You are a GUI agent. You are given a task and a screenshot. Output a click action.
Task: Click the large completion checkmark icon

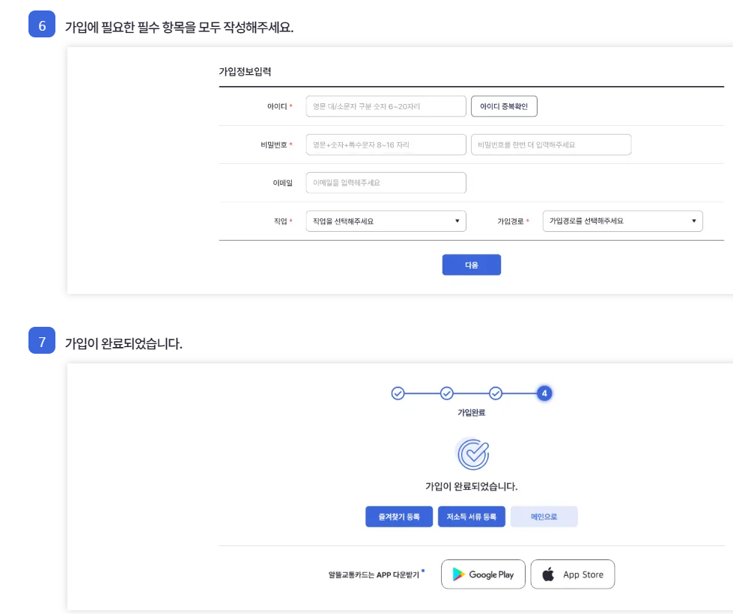point(472,452)
